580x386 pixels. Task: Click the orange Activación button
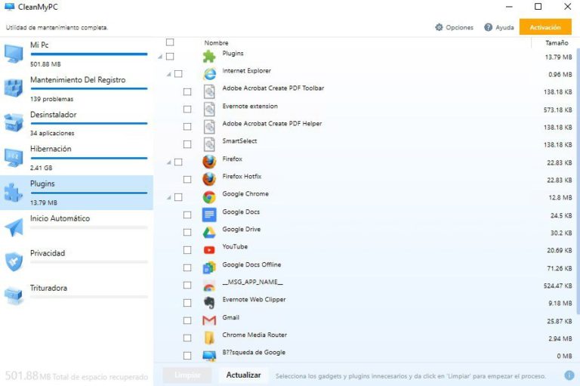[x=545, y=27]
